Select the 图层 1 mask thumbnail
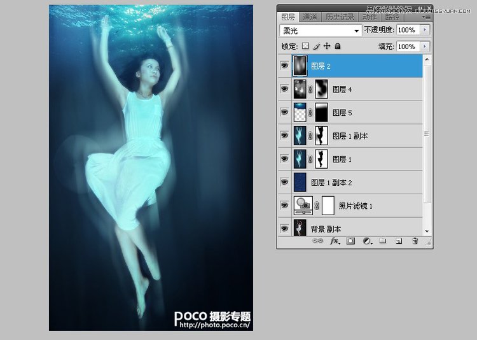This screenshot has height=340, width=477. pyautogui.click(x=321, y=159)
